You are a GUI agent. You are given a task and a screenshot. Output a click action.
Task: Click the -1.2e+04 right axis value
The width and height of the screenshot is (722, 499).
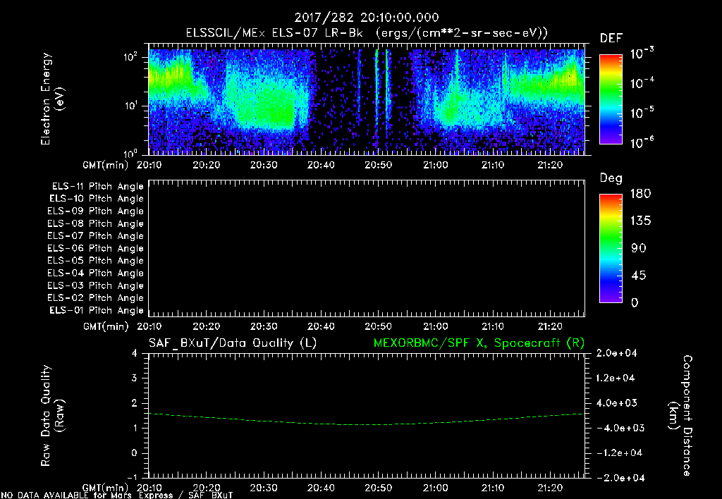(619, 453)
